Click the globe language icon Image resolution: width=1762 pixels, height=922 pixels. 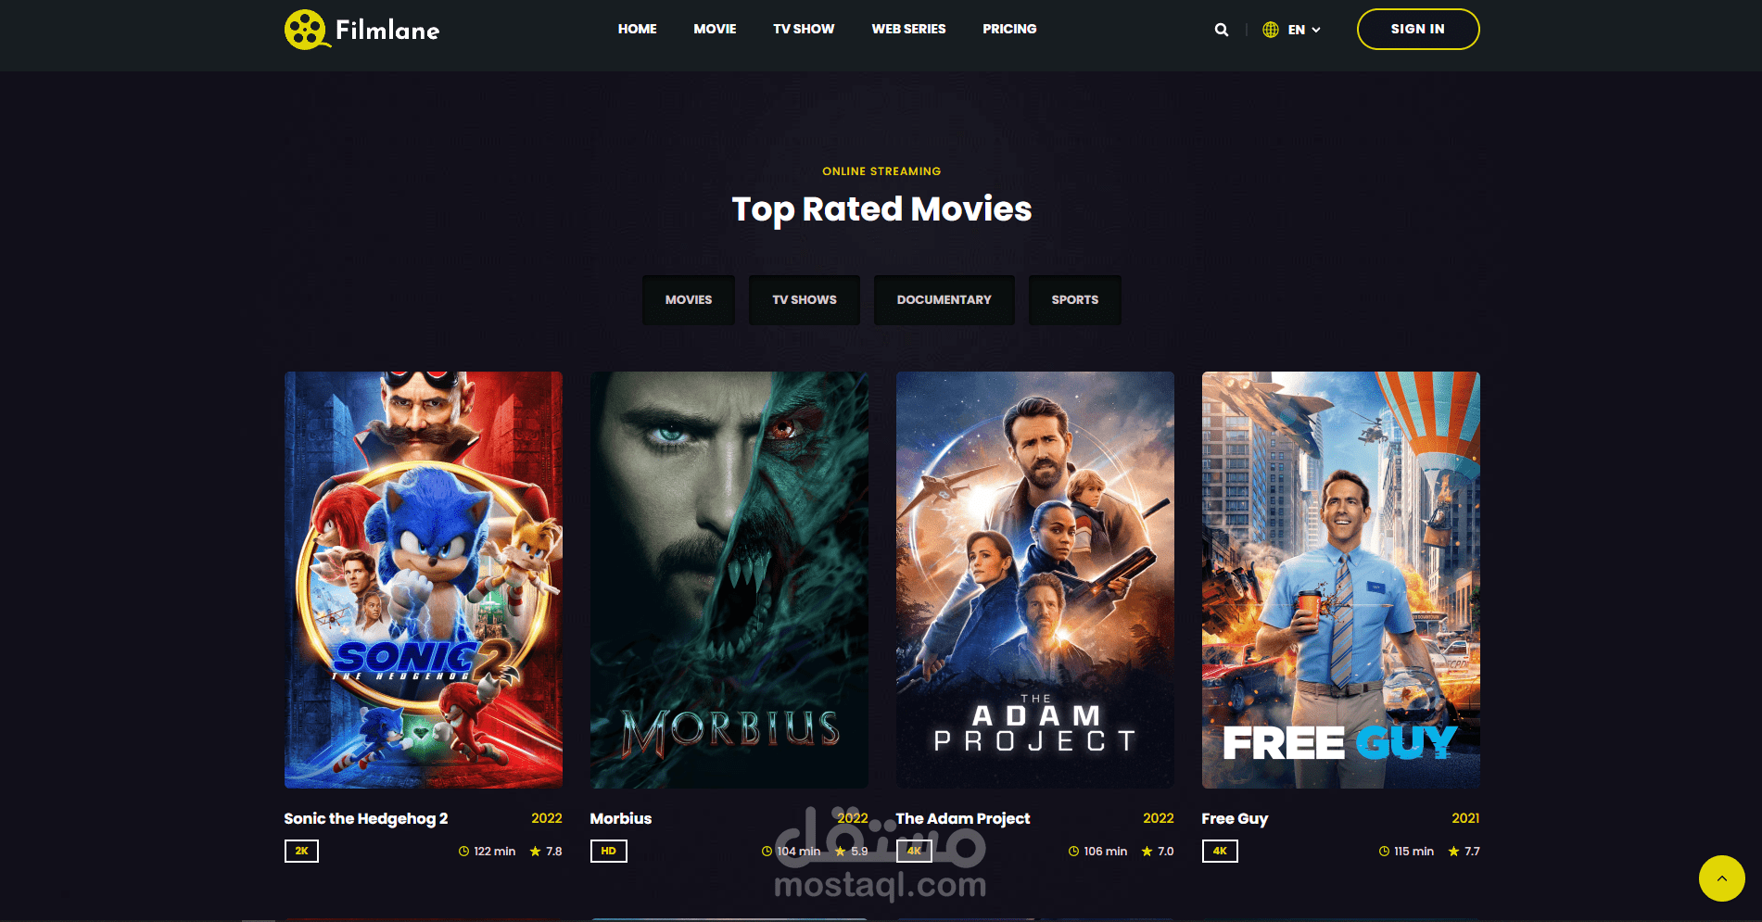point(1271,30)
